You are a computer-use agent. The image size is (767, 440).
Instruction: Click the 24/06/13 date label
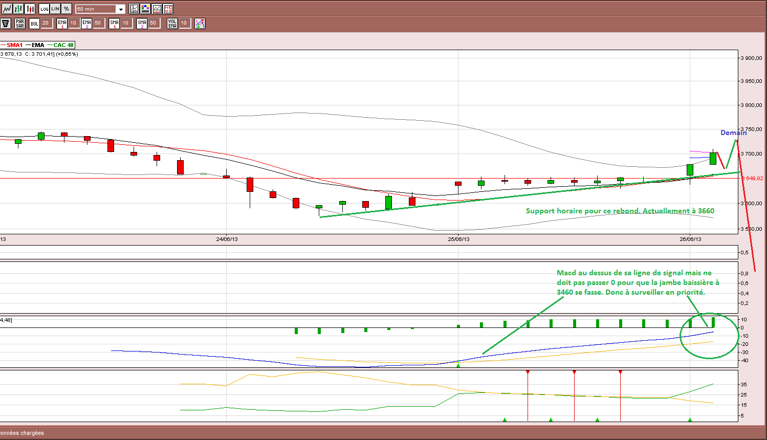pyautogui.click(x=227, y=239)
